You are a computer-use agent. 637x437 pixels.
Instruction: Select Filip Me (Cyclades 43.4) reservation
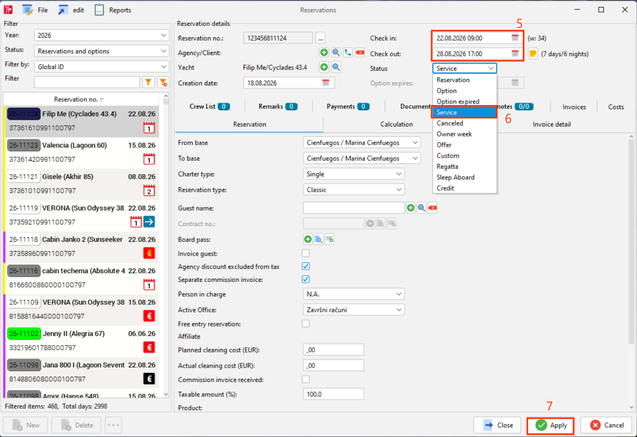(81, 121)
